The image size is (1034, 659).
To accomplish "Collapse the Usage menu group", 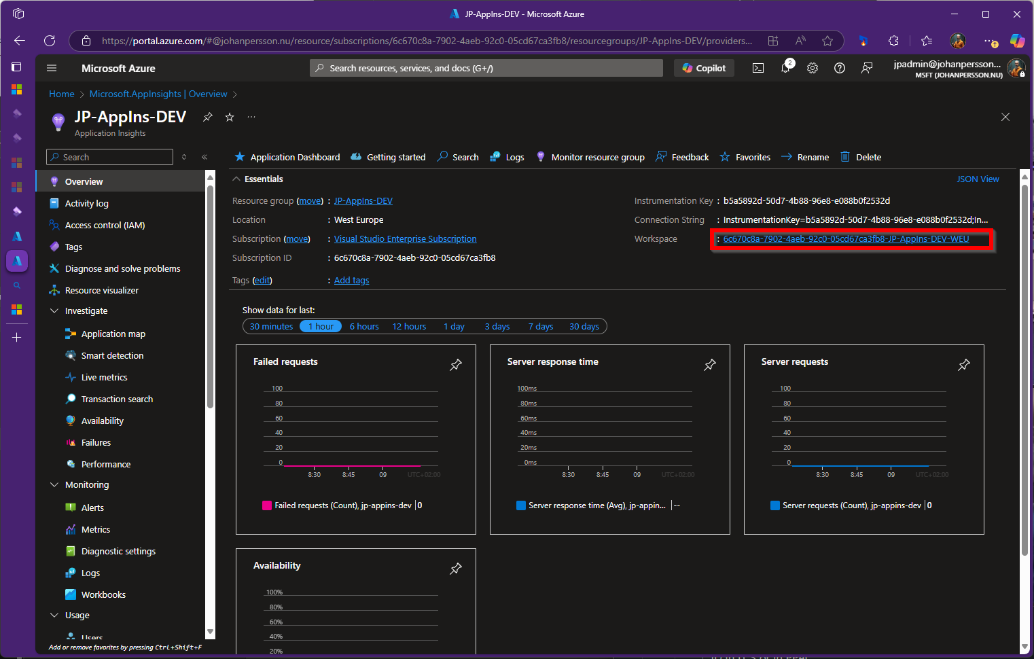I will point(54,615).
